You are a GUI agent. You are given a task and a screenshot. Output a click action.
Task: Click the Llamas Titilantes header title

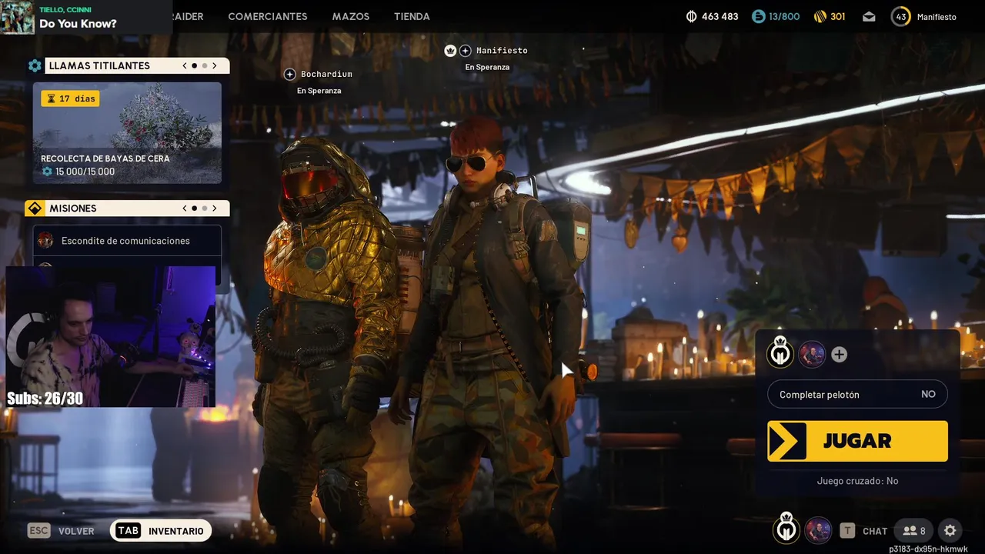[99, 66]
